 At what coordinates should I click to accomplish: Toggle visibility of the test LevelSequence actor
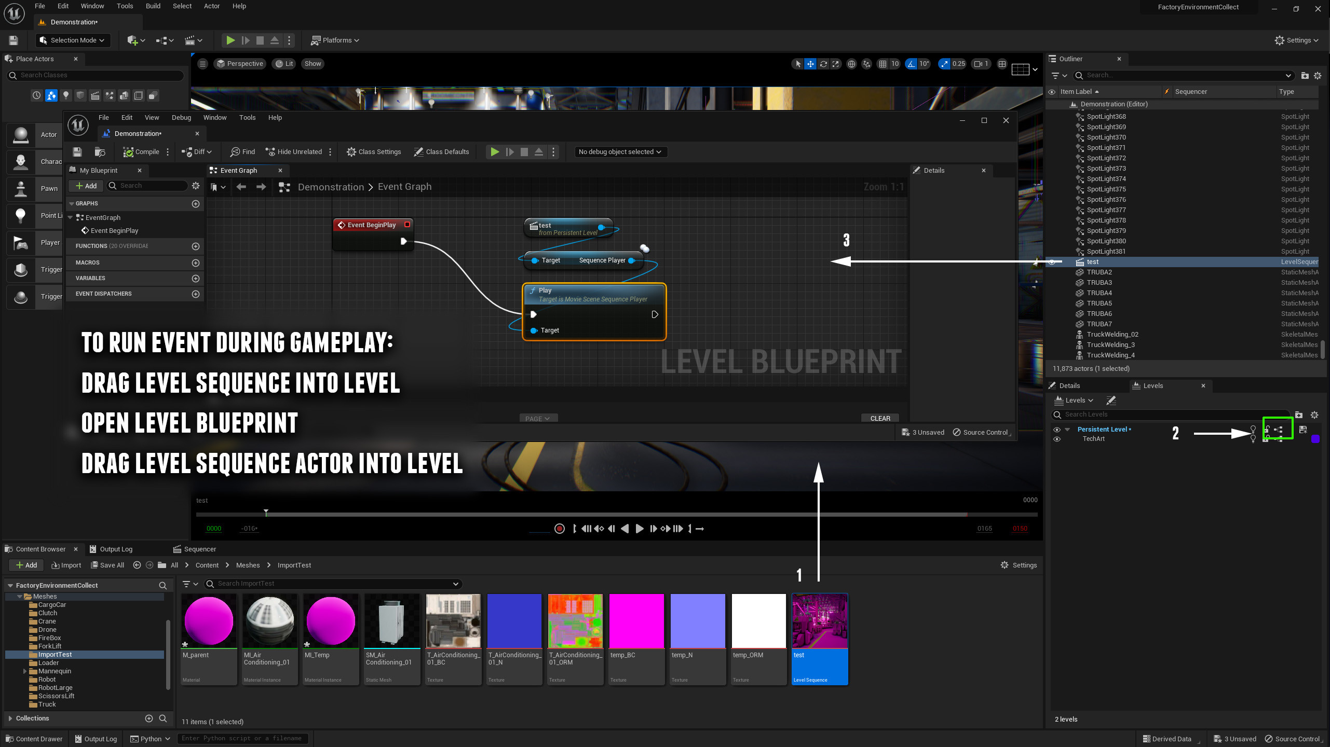pos(1052,262)
